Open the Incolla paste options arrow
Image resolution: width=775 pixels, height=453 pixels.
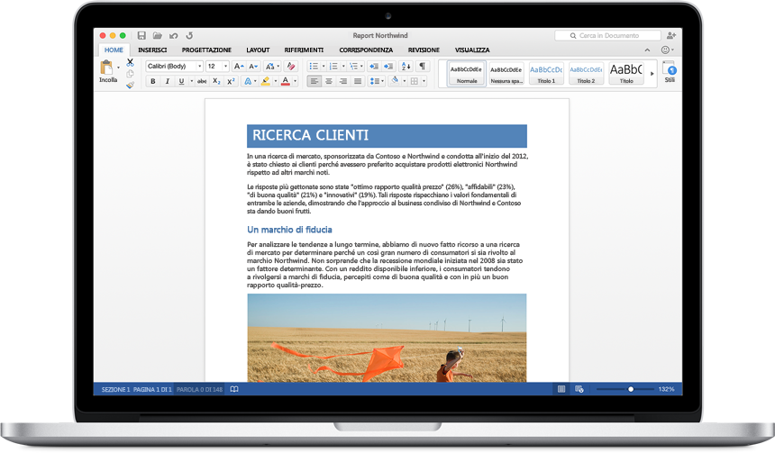tap(118, 68)
